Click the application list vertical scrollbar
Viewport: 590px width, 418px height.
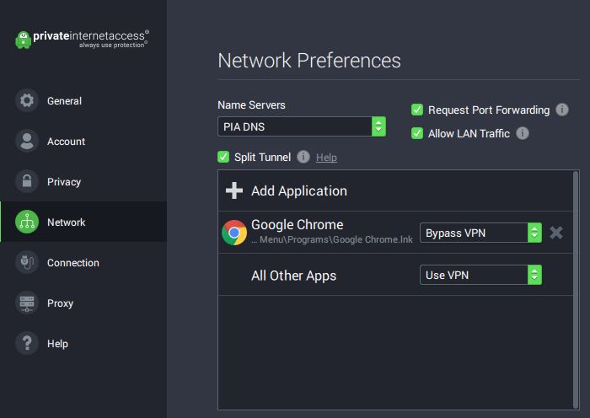576,290
